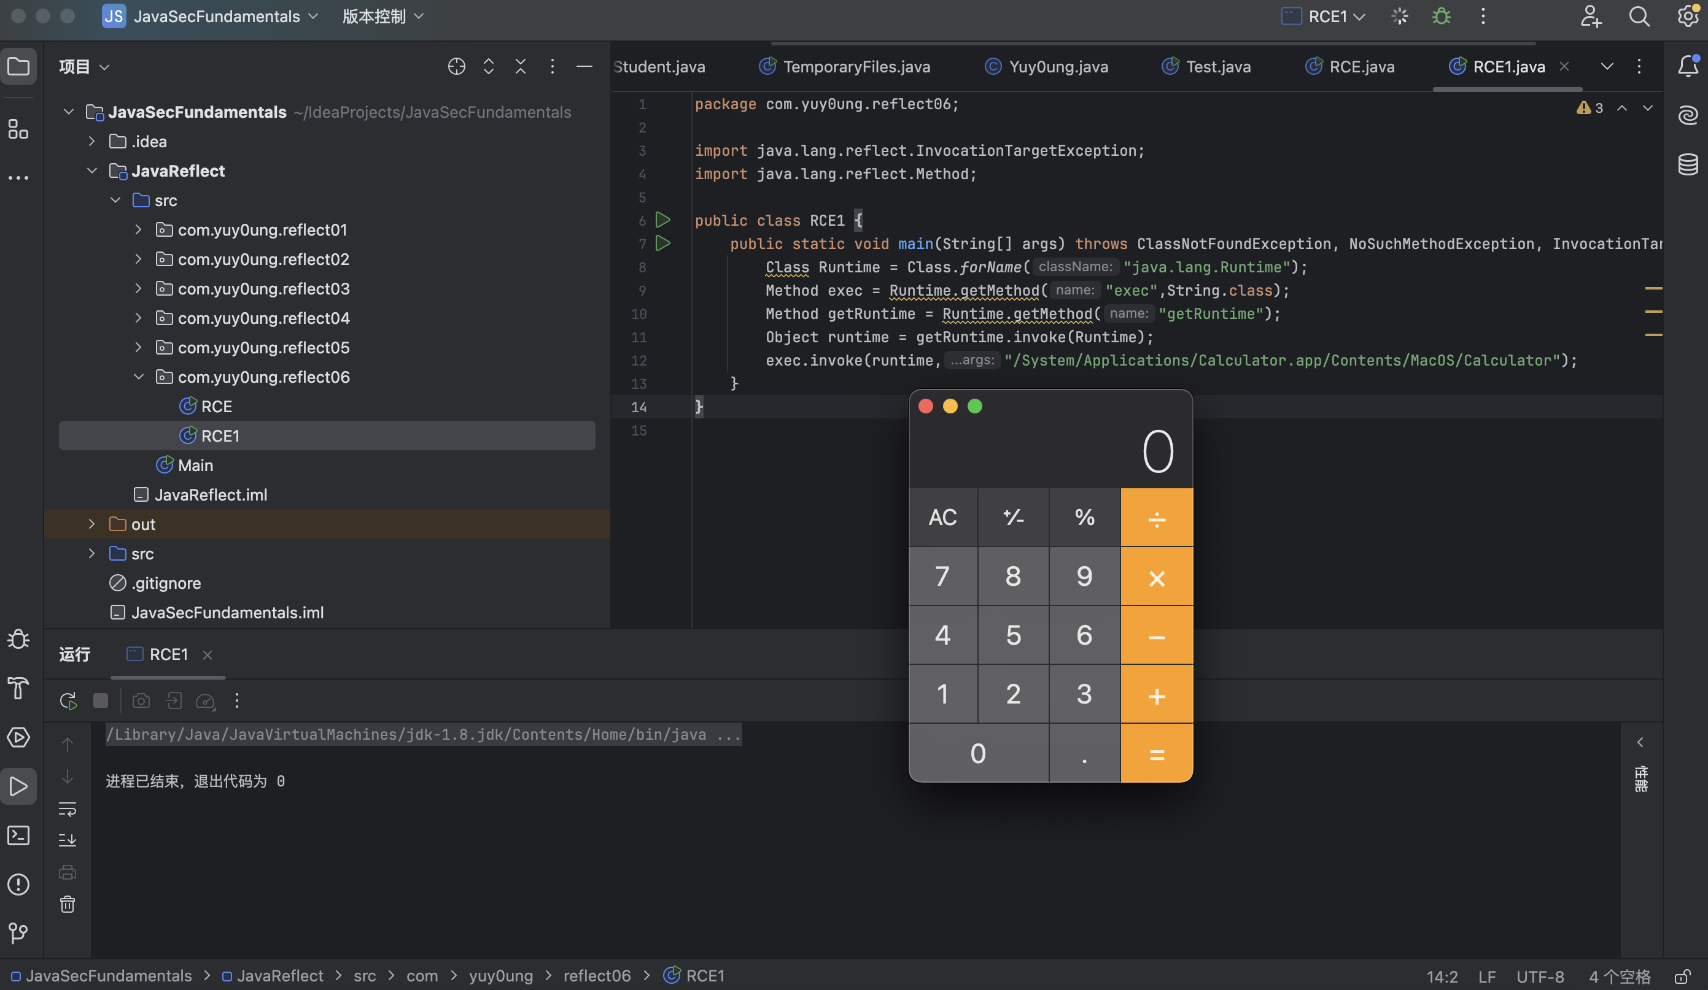Image resolution: width=1708 pixels, height=990 pixels.
Task: Toggle soft-wrap in the run console
Action: pos(67,808)
